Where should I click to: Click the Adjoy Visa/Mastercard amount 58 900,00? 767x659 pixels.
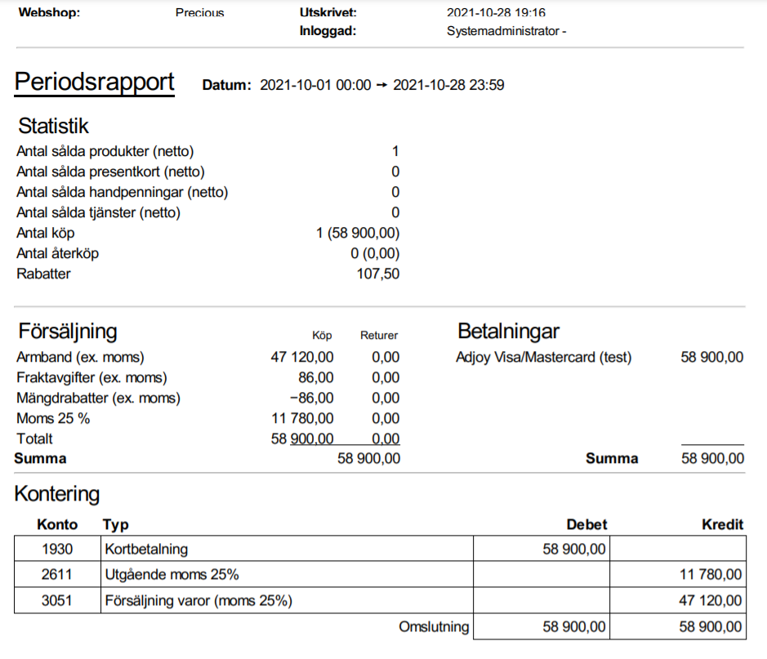pos(712,358)
